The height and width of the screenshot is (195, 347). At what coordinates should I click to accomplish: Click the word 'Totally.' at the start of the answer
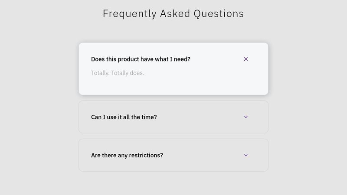pos(100,73)
